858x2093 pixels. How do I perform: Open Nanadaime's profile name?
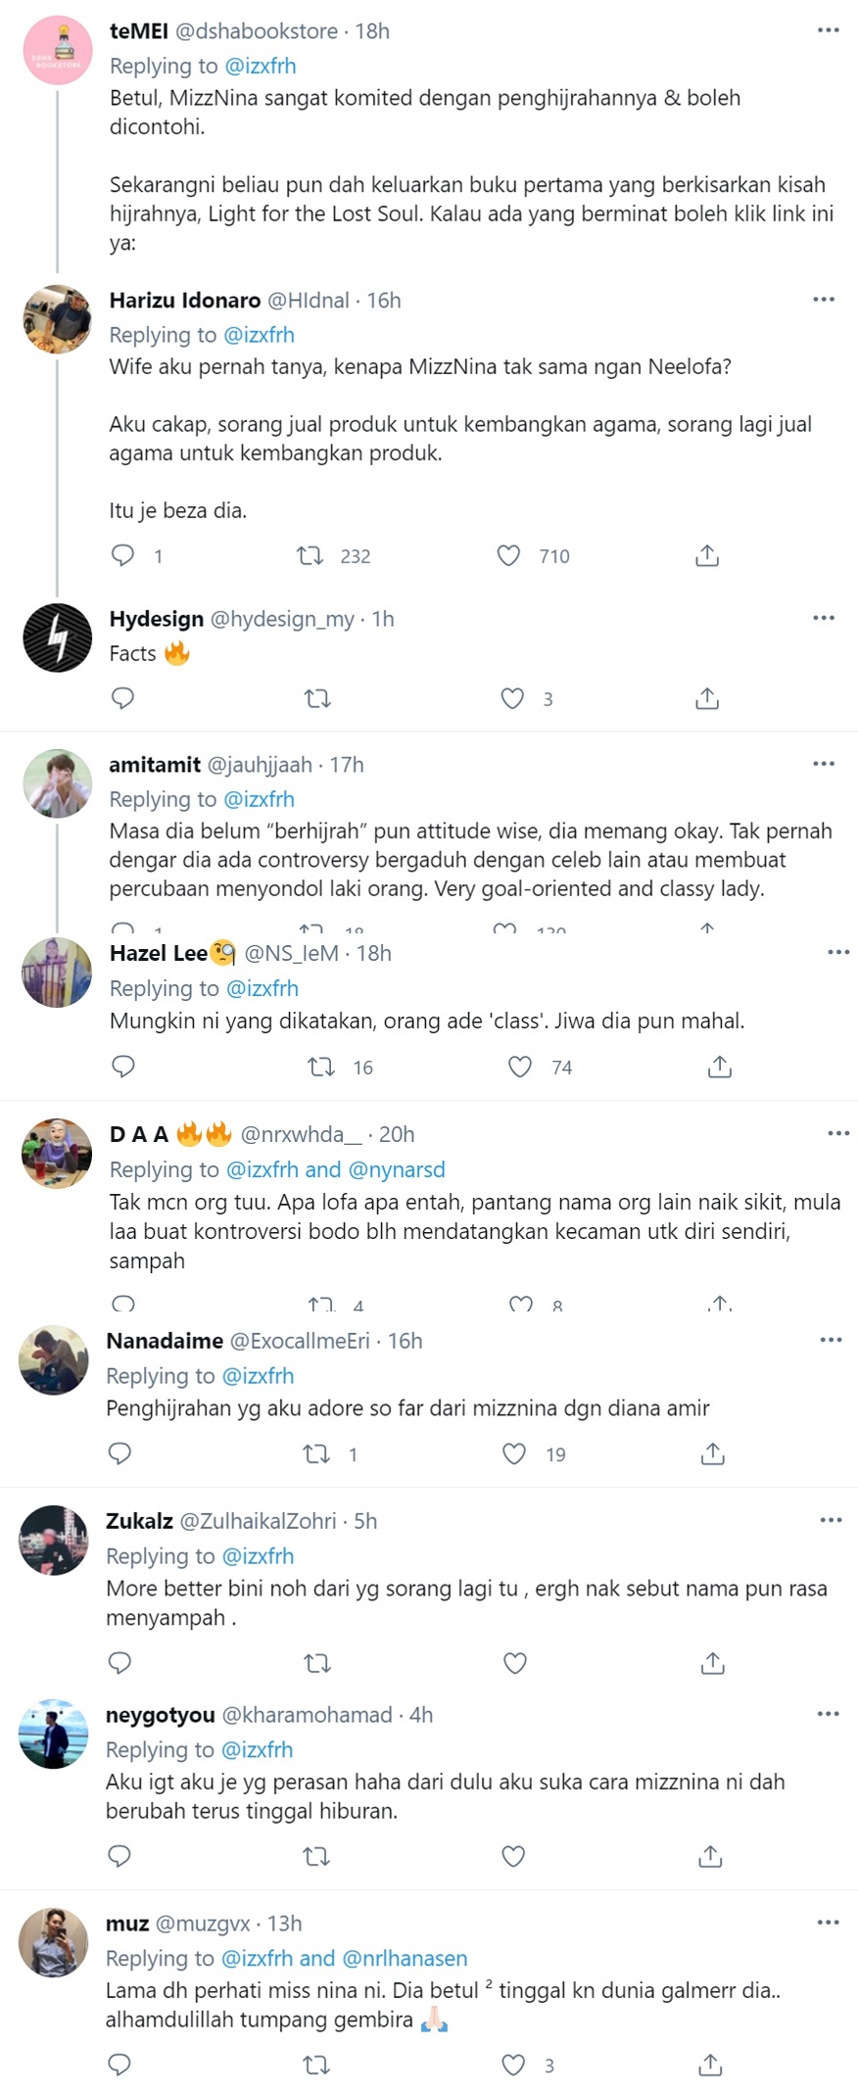(165, 1341)
